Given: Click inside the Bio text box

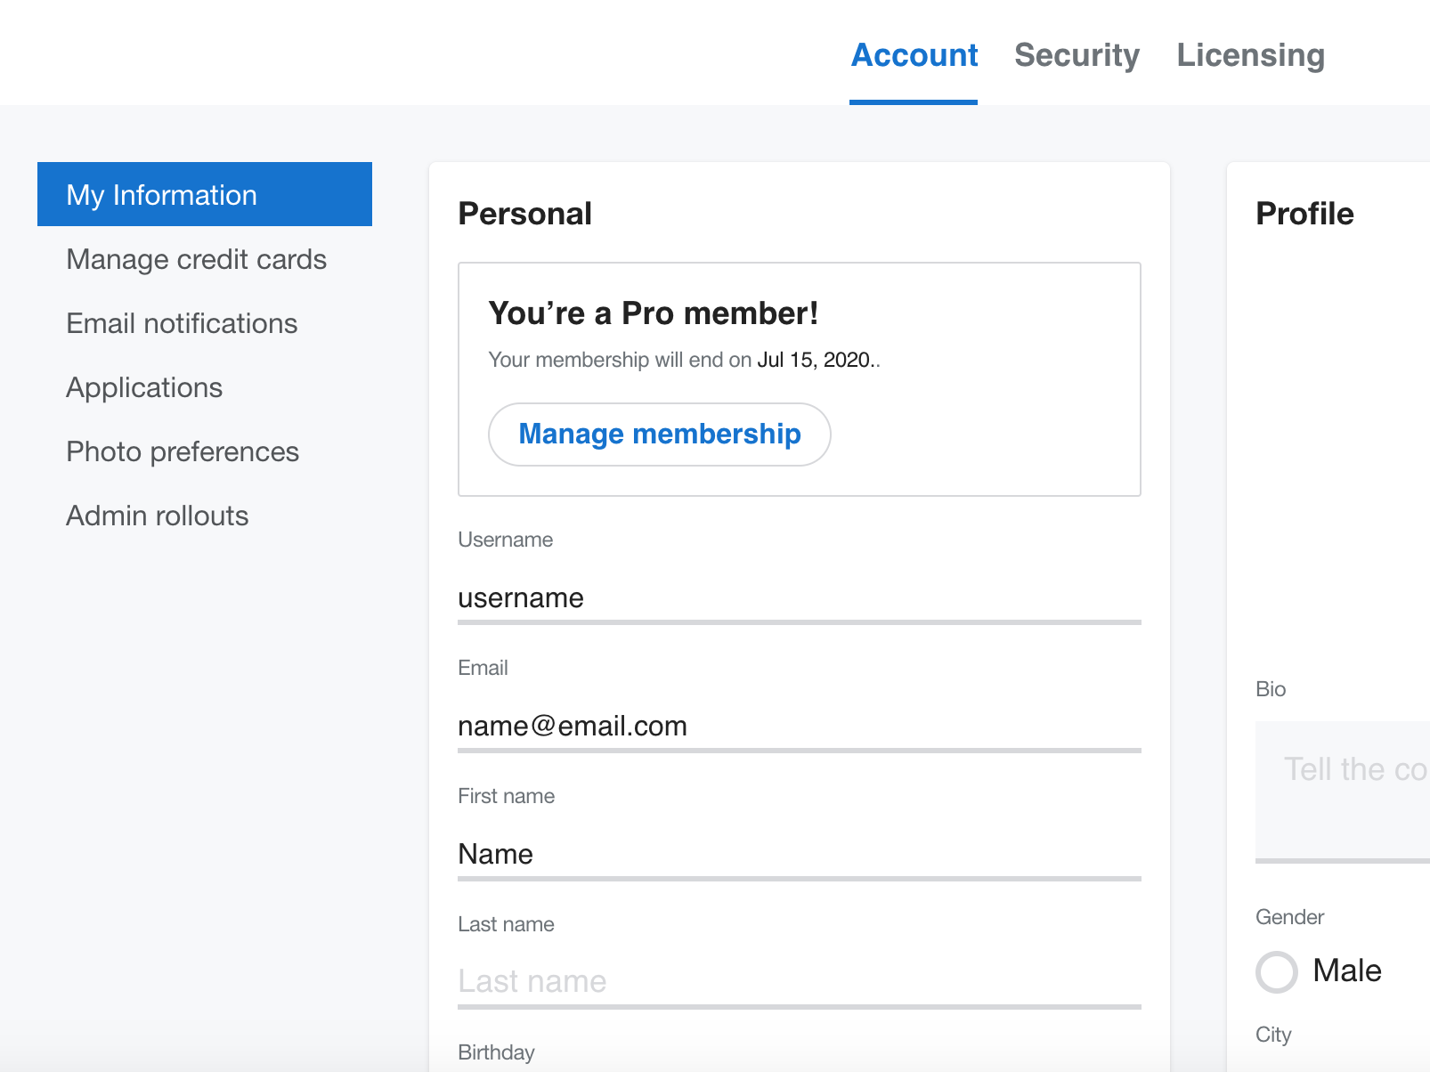Looking at the screenshot, I should point(1345,790).
